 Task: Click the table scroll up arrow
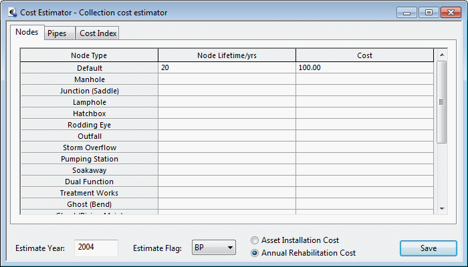(x=441, y=55)
